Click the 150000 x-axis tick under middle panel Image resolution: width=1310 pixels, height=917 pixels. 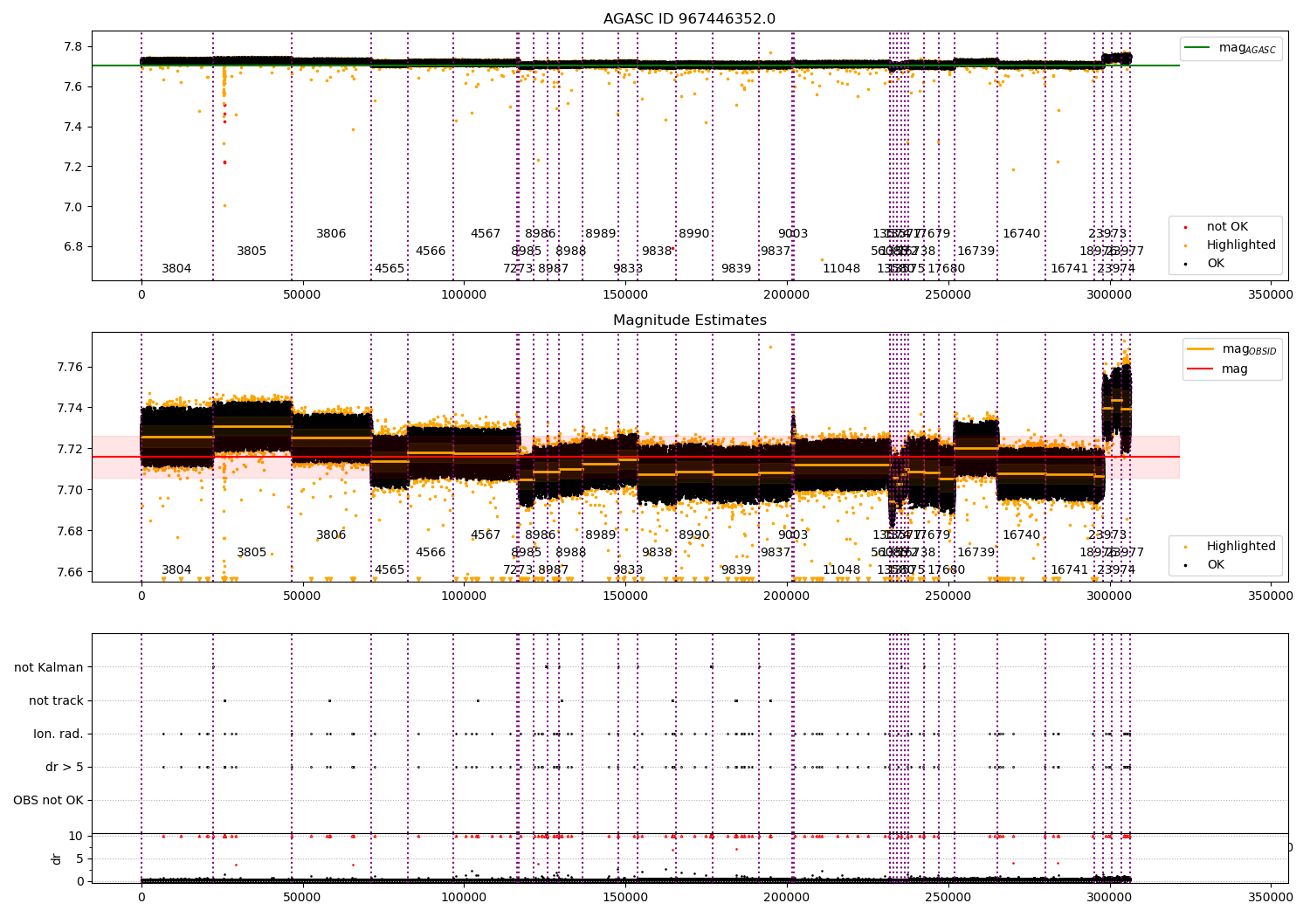(x=625, y=596)
